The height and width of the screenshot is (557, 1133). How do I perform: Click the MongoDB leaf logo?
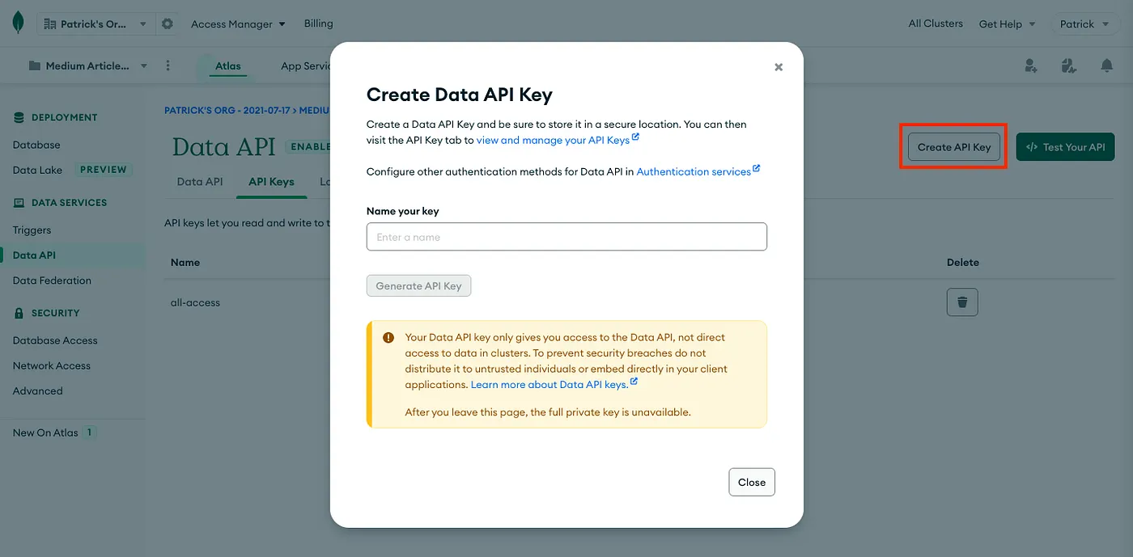coord(18,23)
